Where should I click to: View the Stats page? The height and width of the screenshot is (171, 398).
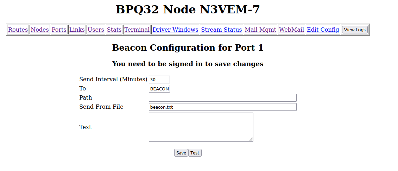coord(114,30)
